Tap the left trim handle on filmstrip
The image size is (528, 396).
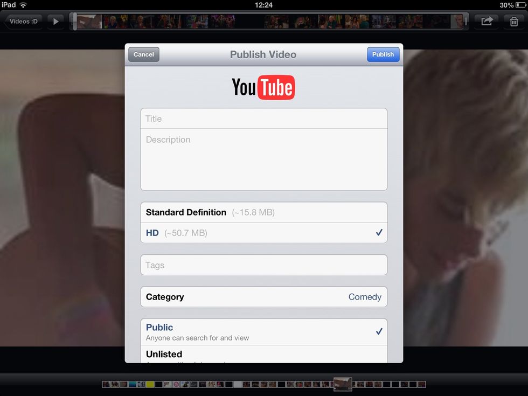pos(74,22)
